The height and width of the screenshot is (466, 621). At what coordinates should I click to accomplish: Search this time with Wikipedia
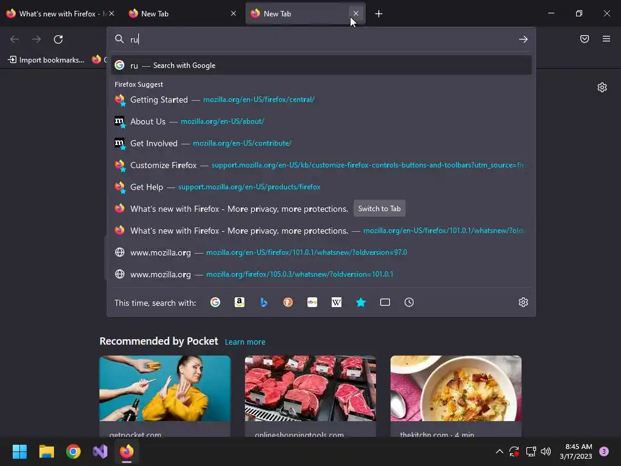(x=336, y=302)
